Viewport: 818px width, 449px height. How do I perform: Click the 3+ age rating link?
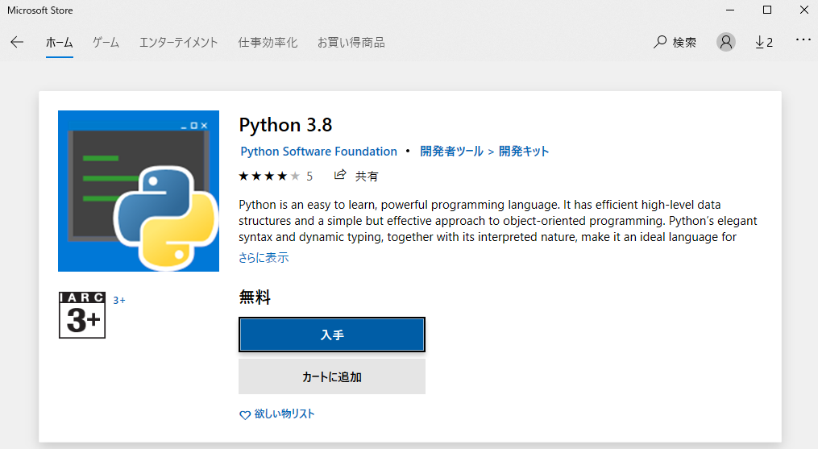(x=119, y=300)
